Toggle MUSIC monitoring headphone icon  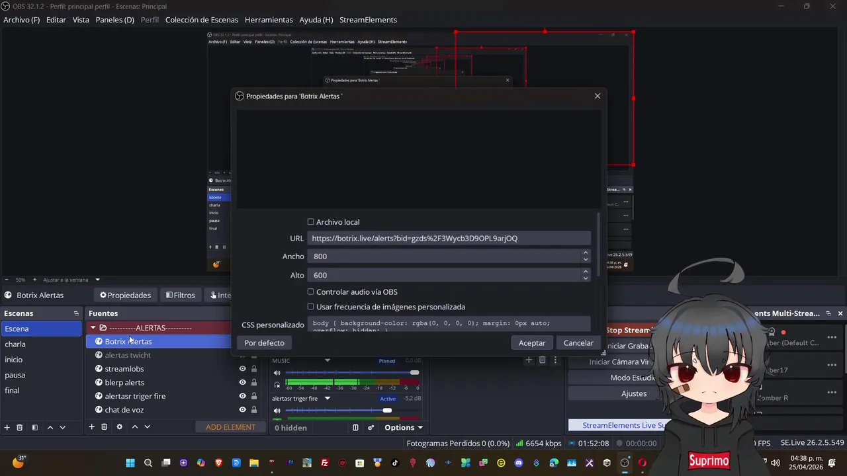tap(277, 385)
